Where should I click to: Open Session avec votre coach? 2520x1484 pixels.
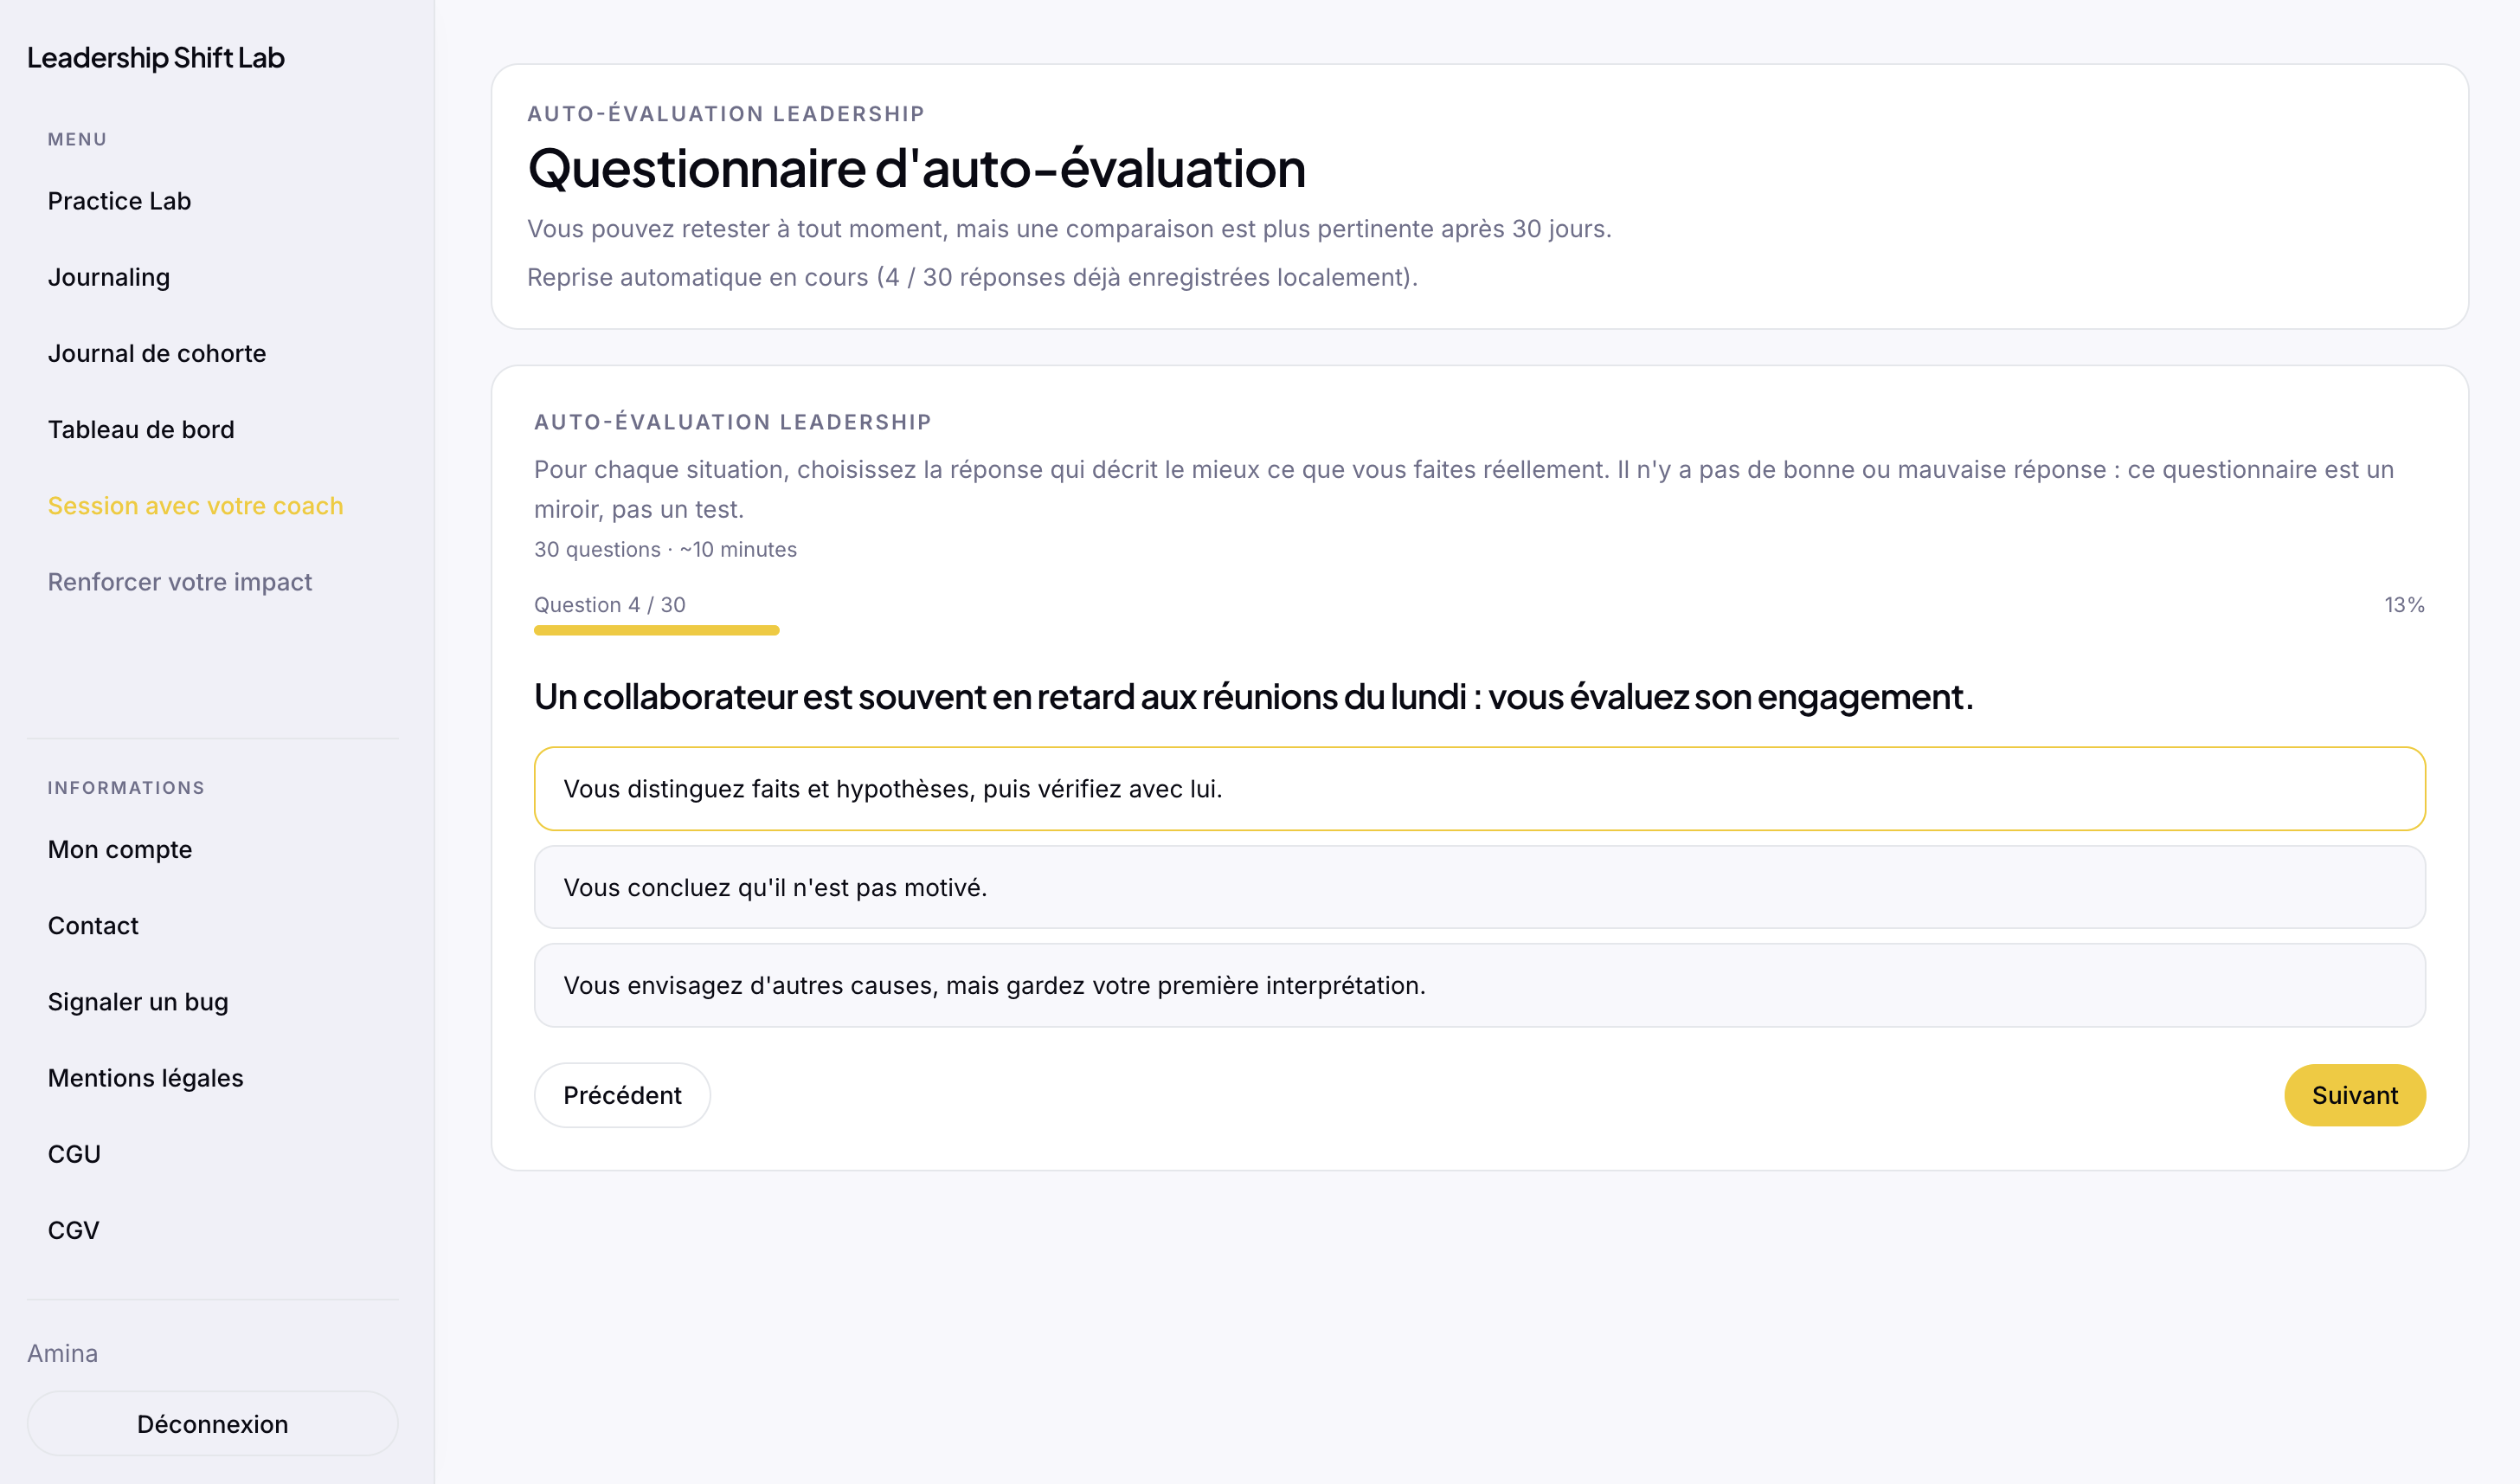click(195, 506)
